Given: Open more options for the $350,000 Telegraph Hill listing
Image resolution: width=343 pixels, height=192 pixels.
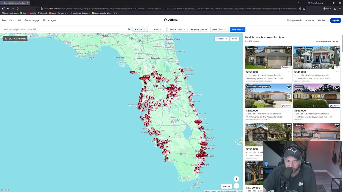Looking at the screenshot, I should point(289,72).
